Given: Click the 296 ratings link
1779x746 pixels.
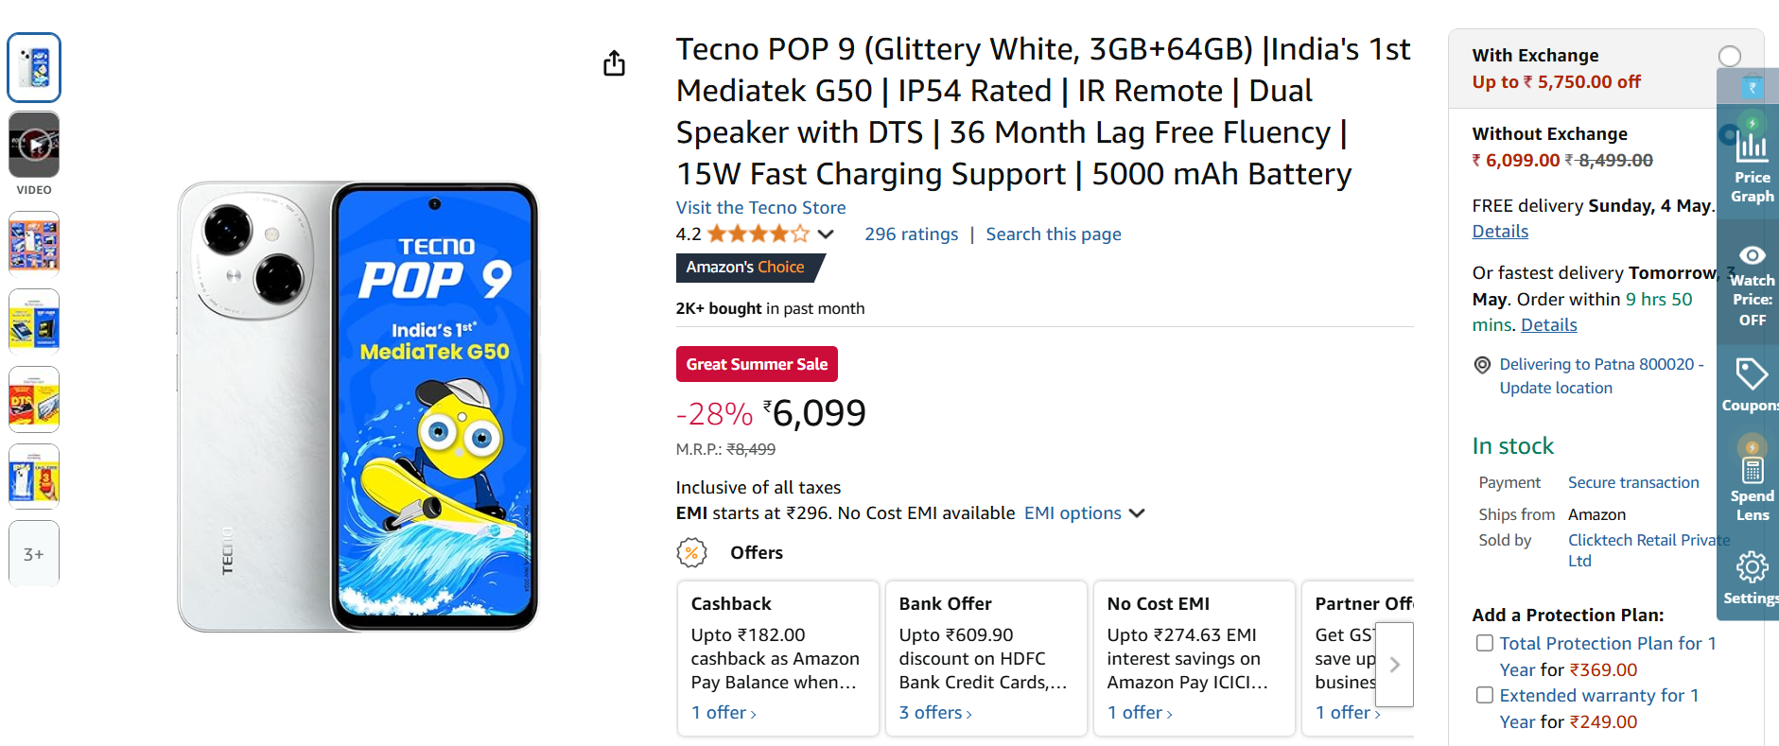Looking at the screenshot, I should click(x=911, y=234).
